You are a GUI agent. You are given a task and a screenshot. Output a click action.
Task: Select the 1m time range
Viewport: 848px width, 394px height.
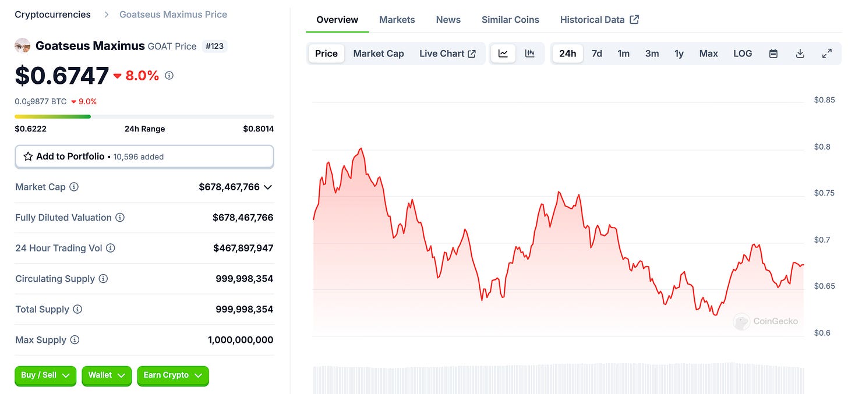(623, 54)
